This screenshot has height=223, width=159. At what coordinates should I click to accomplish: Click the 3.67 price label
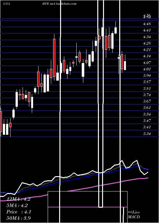point(147,101)
